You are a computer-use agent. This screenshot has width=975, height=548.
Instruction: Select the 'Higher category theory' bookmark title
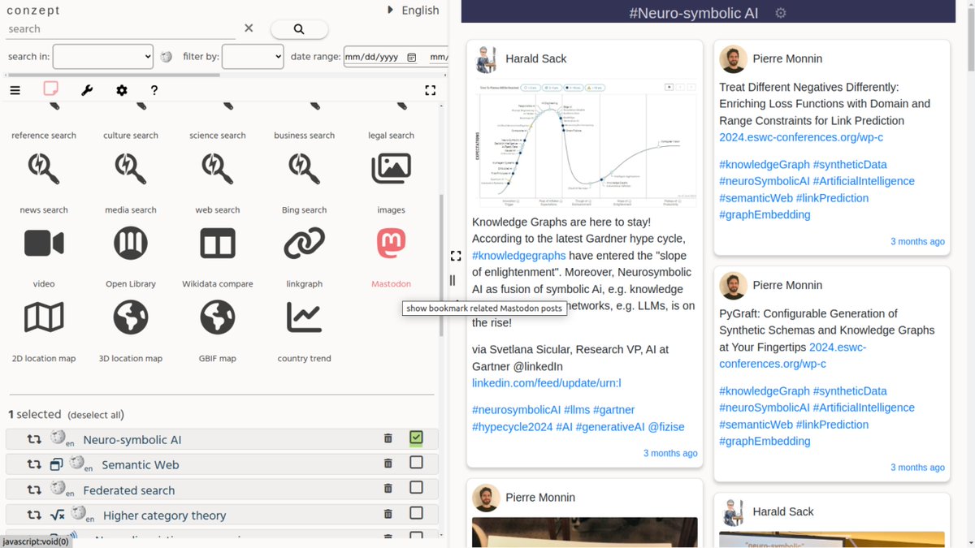click(165, 516)
